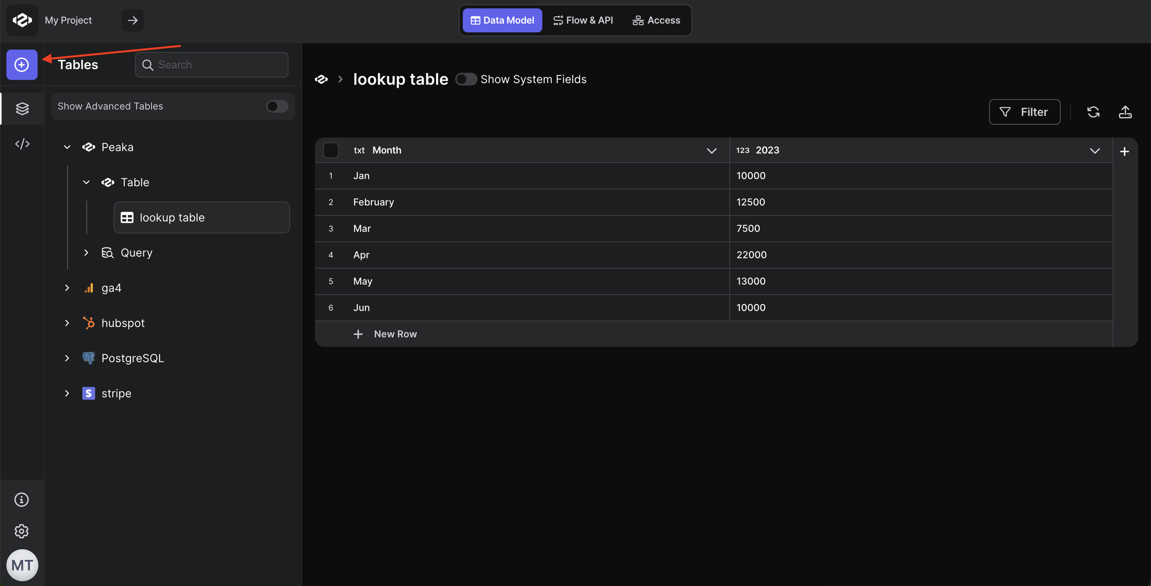Open the layers data catalog sidebar icon
This screenshot has width=1151, height=586.
pyautogui.click(x=22, y=108)
